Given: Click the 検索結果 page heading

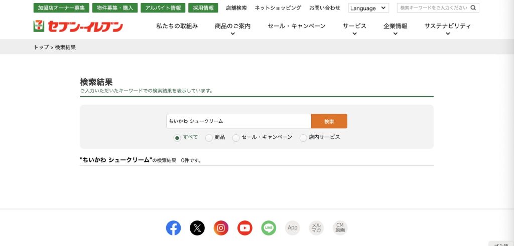Looking at the screenshot, I should pos(96,82).
